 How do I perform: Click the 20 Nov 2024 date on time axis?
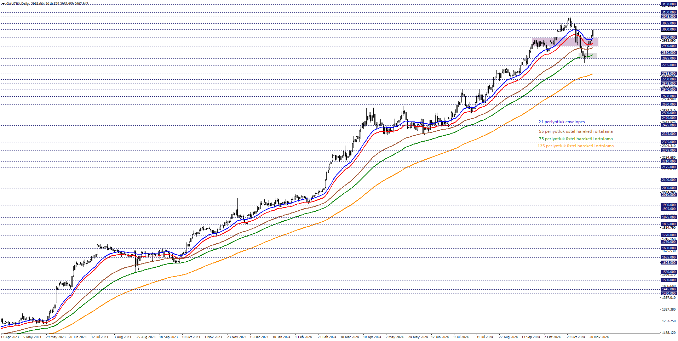click(x=599, y=337)
